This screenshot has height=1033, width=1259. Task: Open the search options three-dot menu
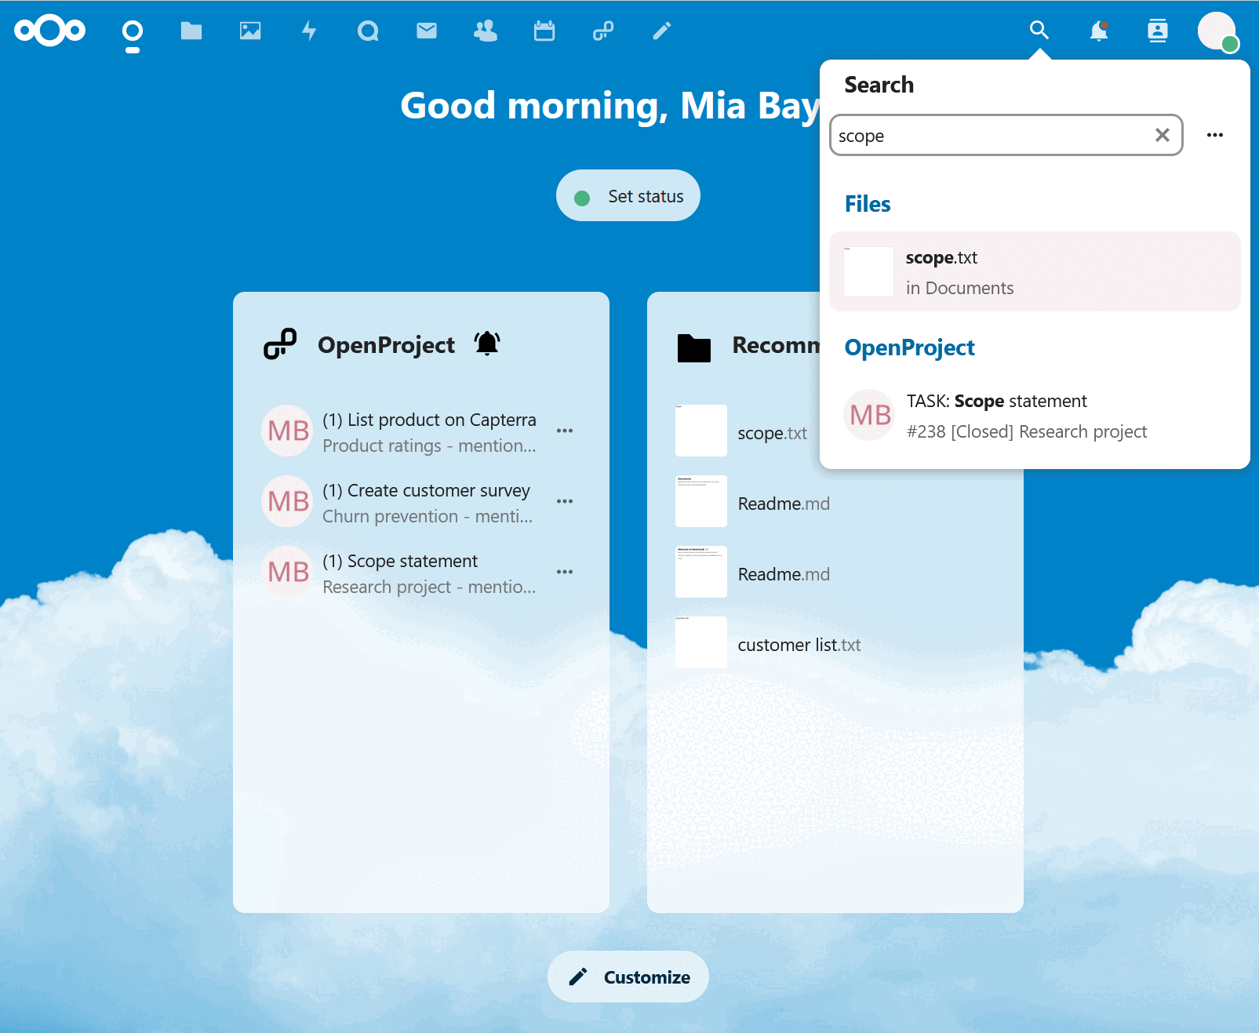click(1214, 135)
